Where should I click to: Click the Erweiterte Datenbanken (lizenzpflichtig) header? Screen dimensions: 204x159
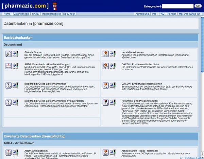tap(100, 136)
